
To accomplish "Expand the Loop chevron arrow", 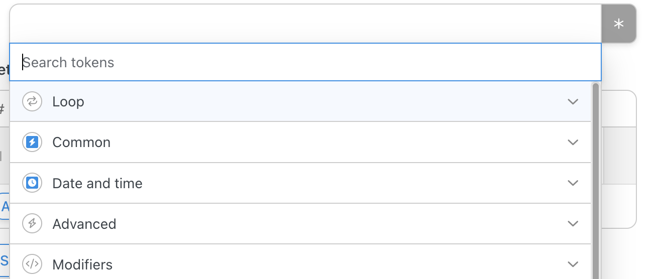I will tap(573, 102).
